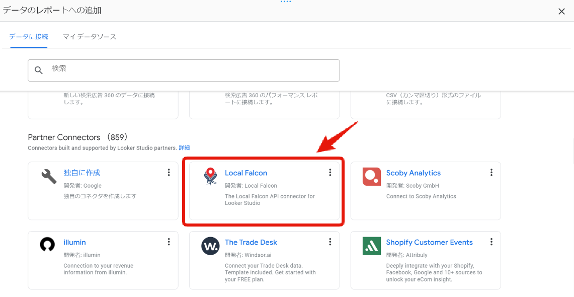Click the Connect to Scoby Analytics description

point(421,196)
